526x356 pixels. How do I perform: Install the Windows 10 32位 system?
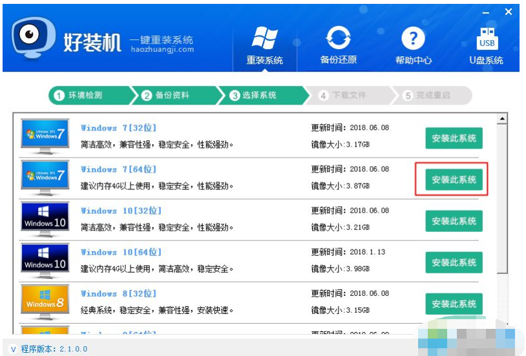coord(454,221)
